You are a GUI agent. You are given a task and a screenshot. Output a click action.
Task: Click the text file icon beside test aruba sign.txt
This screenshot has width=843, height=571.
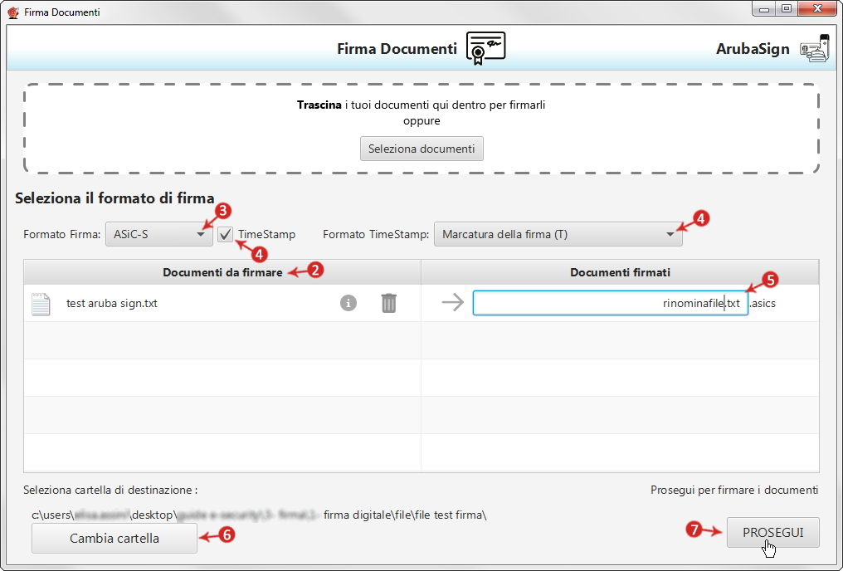[x=41, y=304]
